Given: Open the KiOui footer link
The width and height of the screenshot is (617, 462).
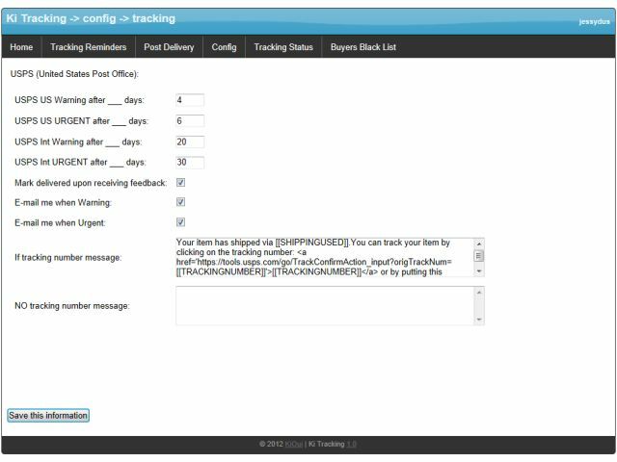Looking at the screenshot, I should point(294,445).
